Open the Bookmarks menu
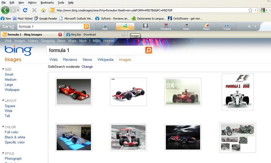271x163 pixels. click(x=47, y=3)
